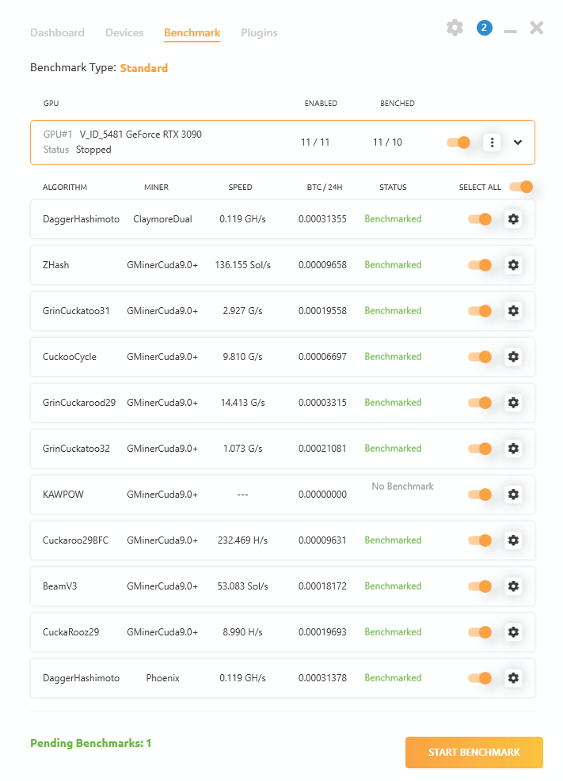This screenshot has height=781, width=563.
Task: Toggle off the Cuckaroo29BFC algorithm
Action: (480, 540)
